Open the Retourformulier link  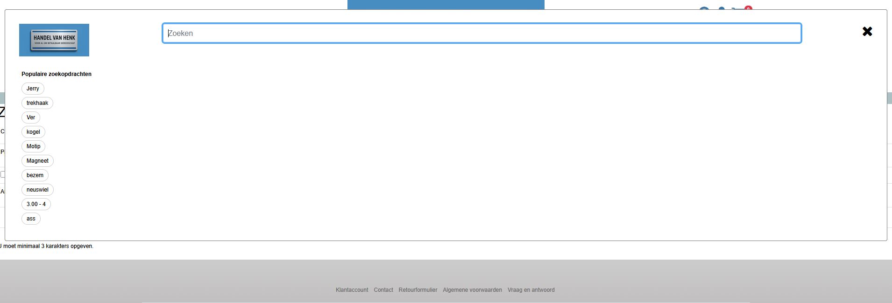[418, 290]
